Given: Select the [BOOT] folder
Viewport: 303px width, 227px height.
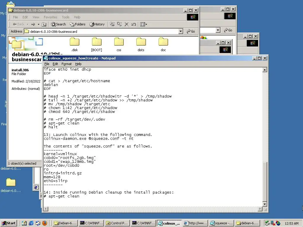Looking at the screenshot, I should tap(97, 45).
